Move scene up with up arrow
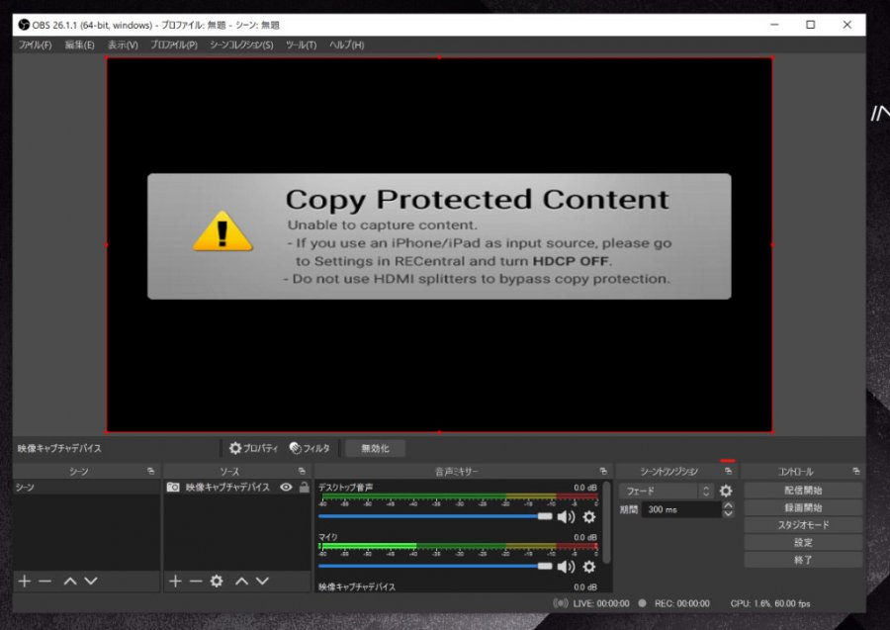890x630 pixels. click(x=70, y=582)
